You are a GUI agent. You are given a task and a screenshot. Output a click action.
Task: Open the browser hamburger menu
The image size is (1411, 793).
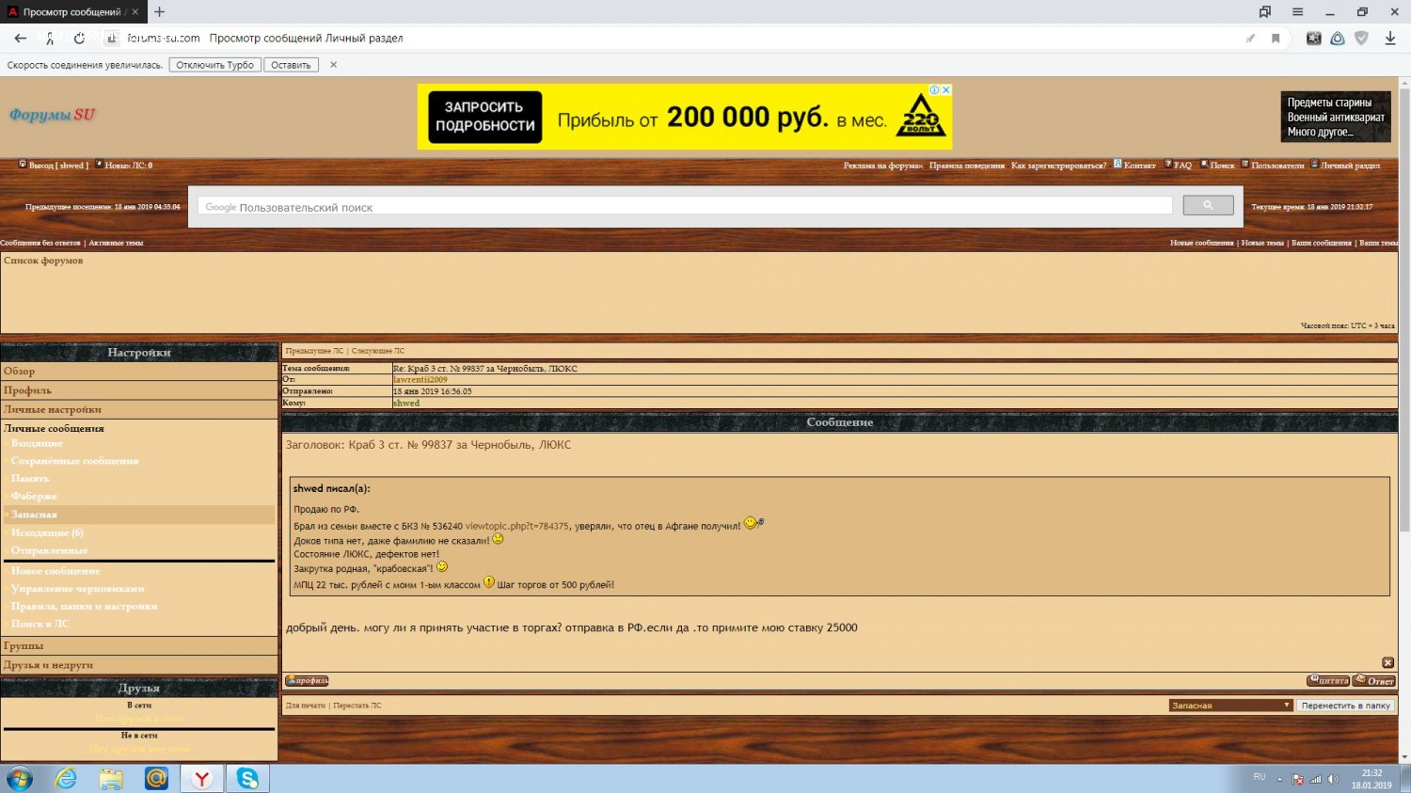(x=1297, y=12)
